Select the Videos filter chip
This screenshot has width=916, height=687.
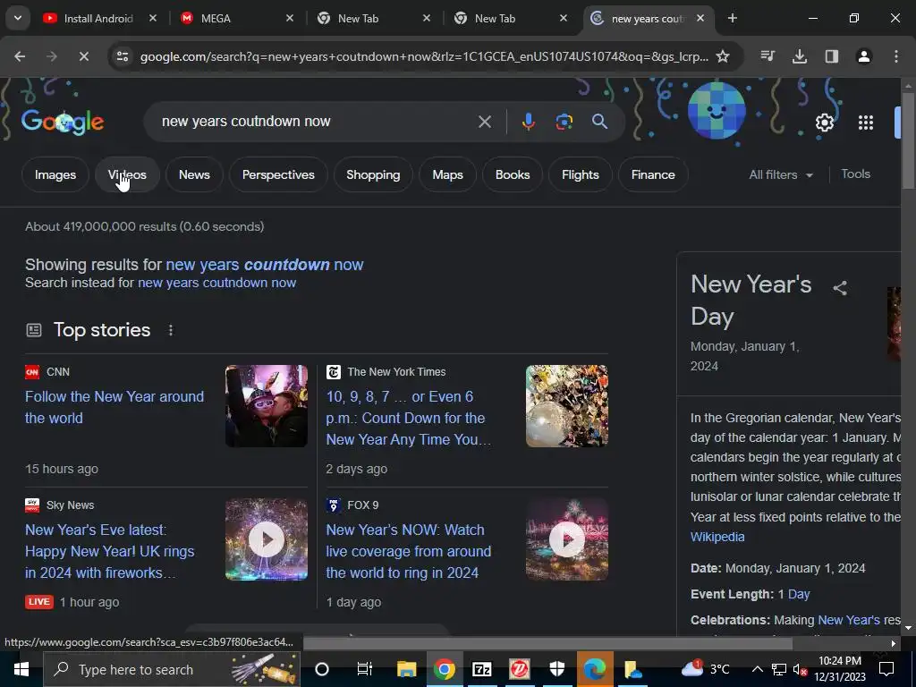point(127,174)
